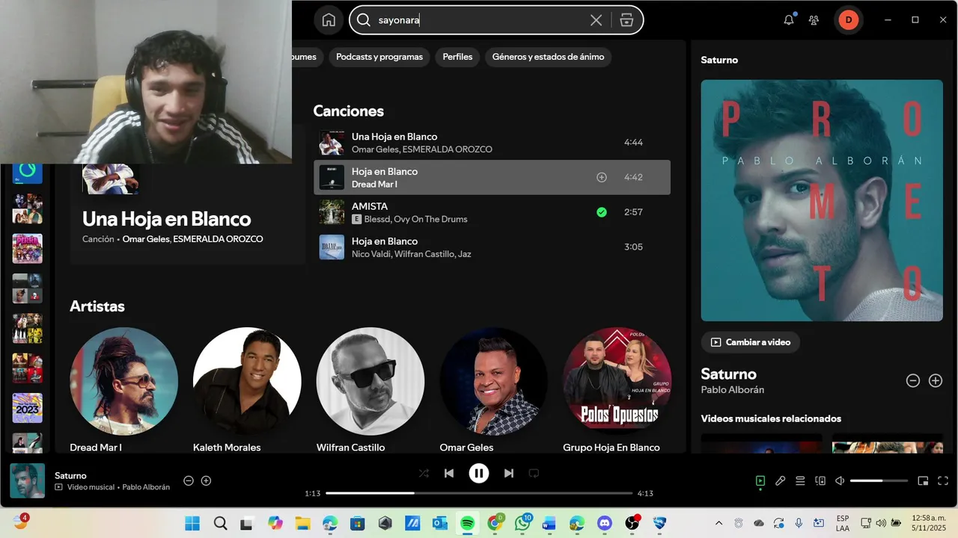The width and height of the screenshot is (958, 538).
Task: Toggle repeat mode
Action: pos(534,473)
